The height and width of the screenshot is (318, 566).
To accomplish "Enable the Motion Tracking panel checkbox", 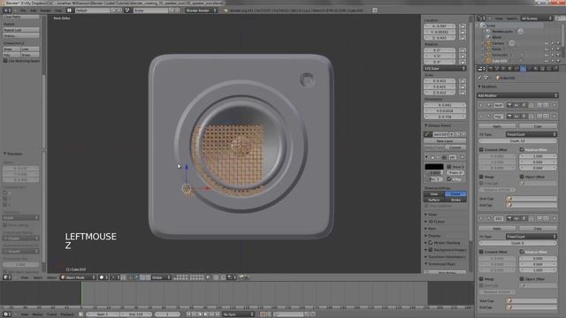I will pyautogui.click(x=431, y=243).
